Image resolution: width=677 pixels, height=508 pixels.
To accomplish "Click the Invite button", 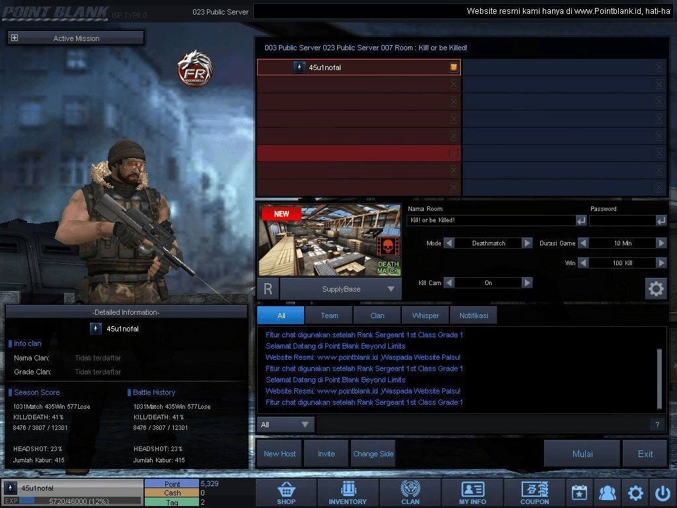I will [326, 454].
